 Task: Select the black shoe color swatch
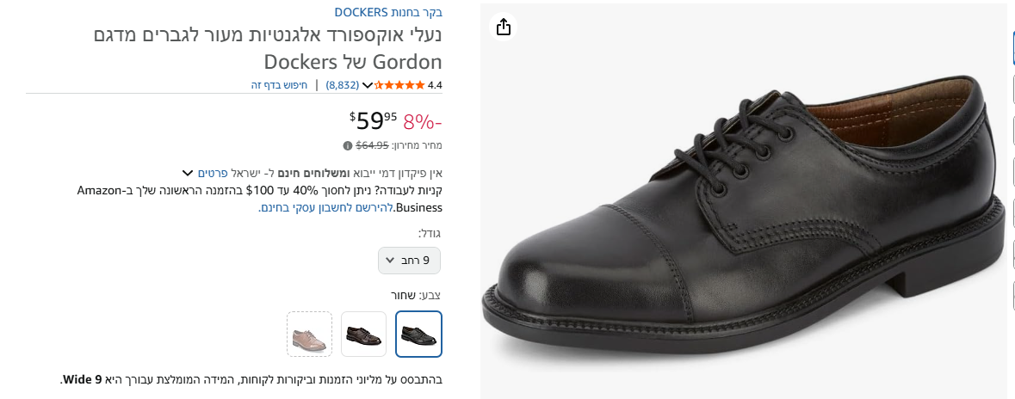tap(419, 334)
